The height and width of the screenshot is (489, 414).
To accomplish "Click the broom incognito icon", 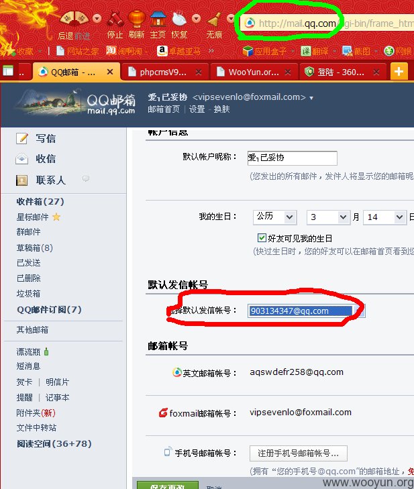I will point(215,19).
